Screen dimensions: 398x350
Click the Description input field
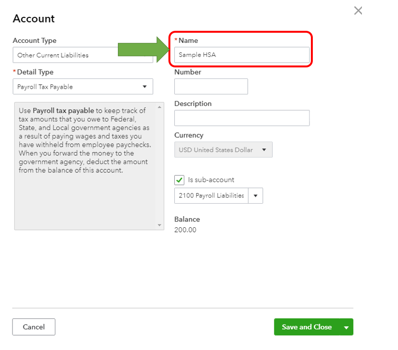[x=242, y=118]
